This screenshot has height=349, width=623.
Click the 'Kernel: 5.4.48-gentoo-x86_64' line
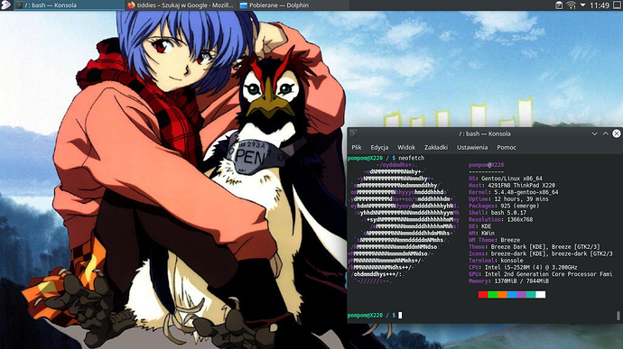point(514,192)
